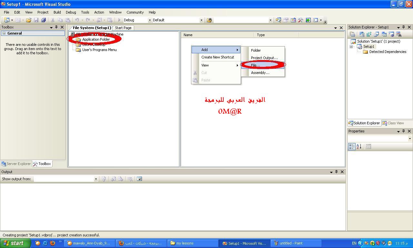Toggle auto-hide pin on Solution Explorer

coord(404,27)
